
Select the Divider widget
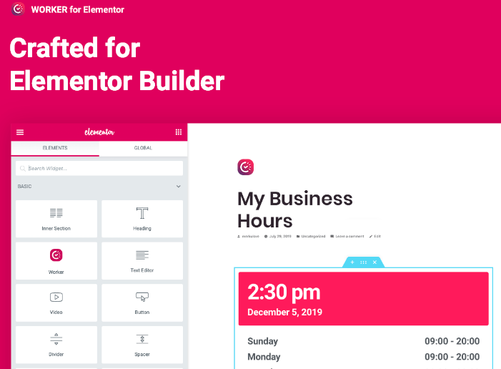pyautogui.click(x=56, y=343)
